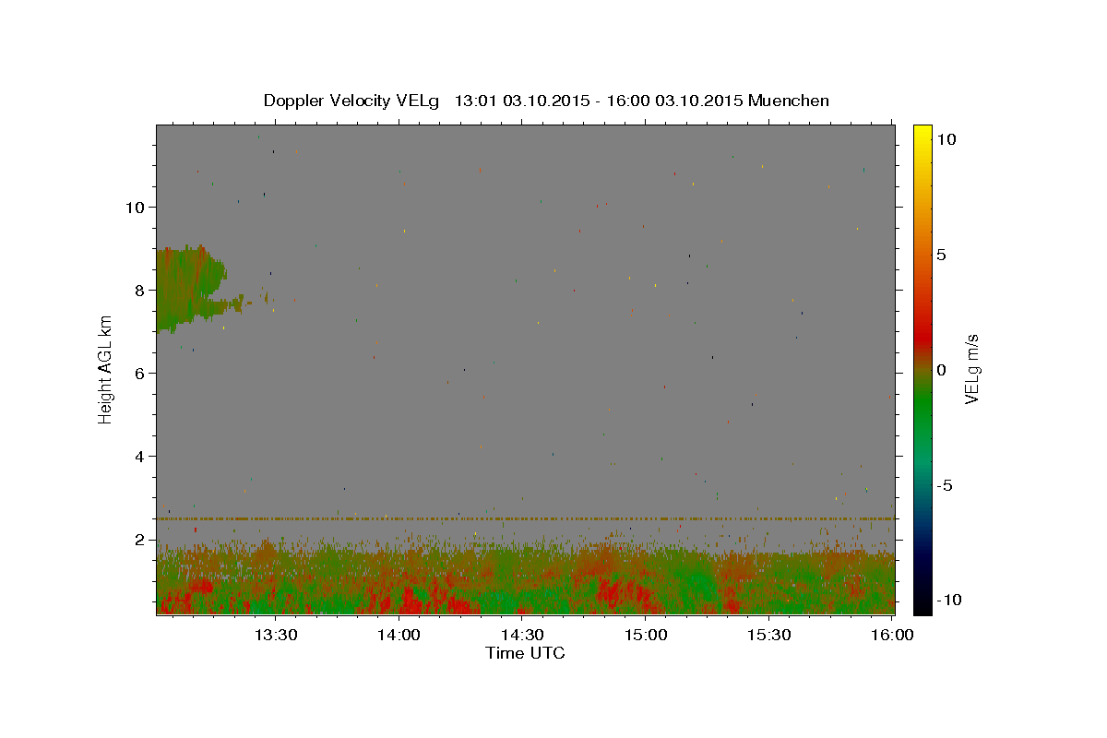The width and height of the screenshot is (1107, 738).
Task: Click the 15:30 time tick label
Action: [768, 635]
